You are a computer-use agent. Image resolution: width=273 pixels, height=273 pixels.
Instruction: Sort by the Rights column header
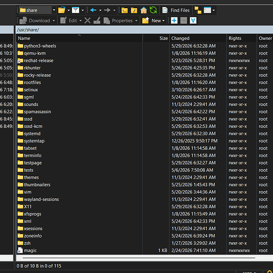point(242,38)
